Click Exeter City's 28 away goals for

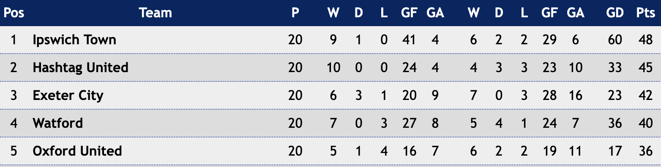click(549, 95)
